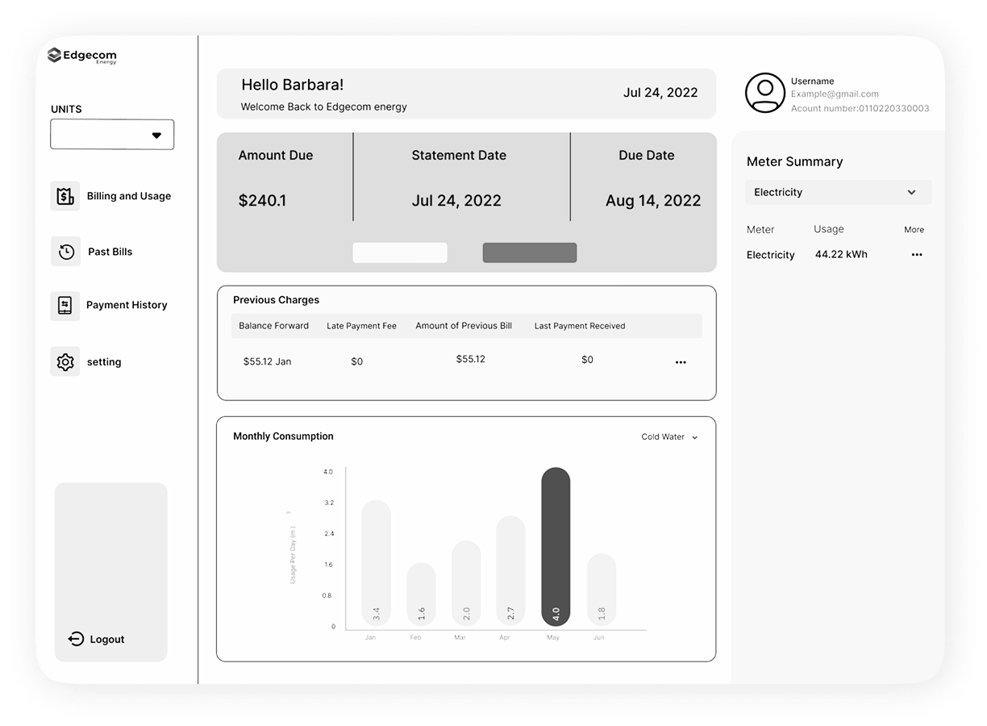Image resolution: width=987 pixels, height=726 pixels.
Task: Click the user profile avatar
Action: 764,93
